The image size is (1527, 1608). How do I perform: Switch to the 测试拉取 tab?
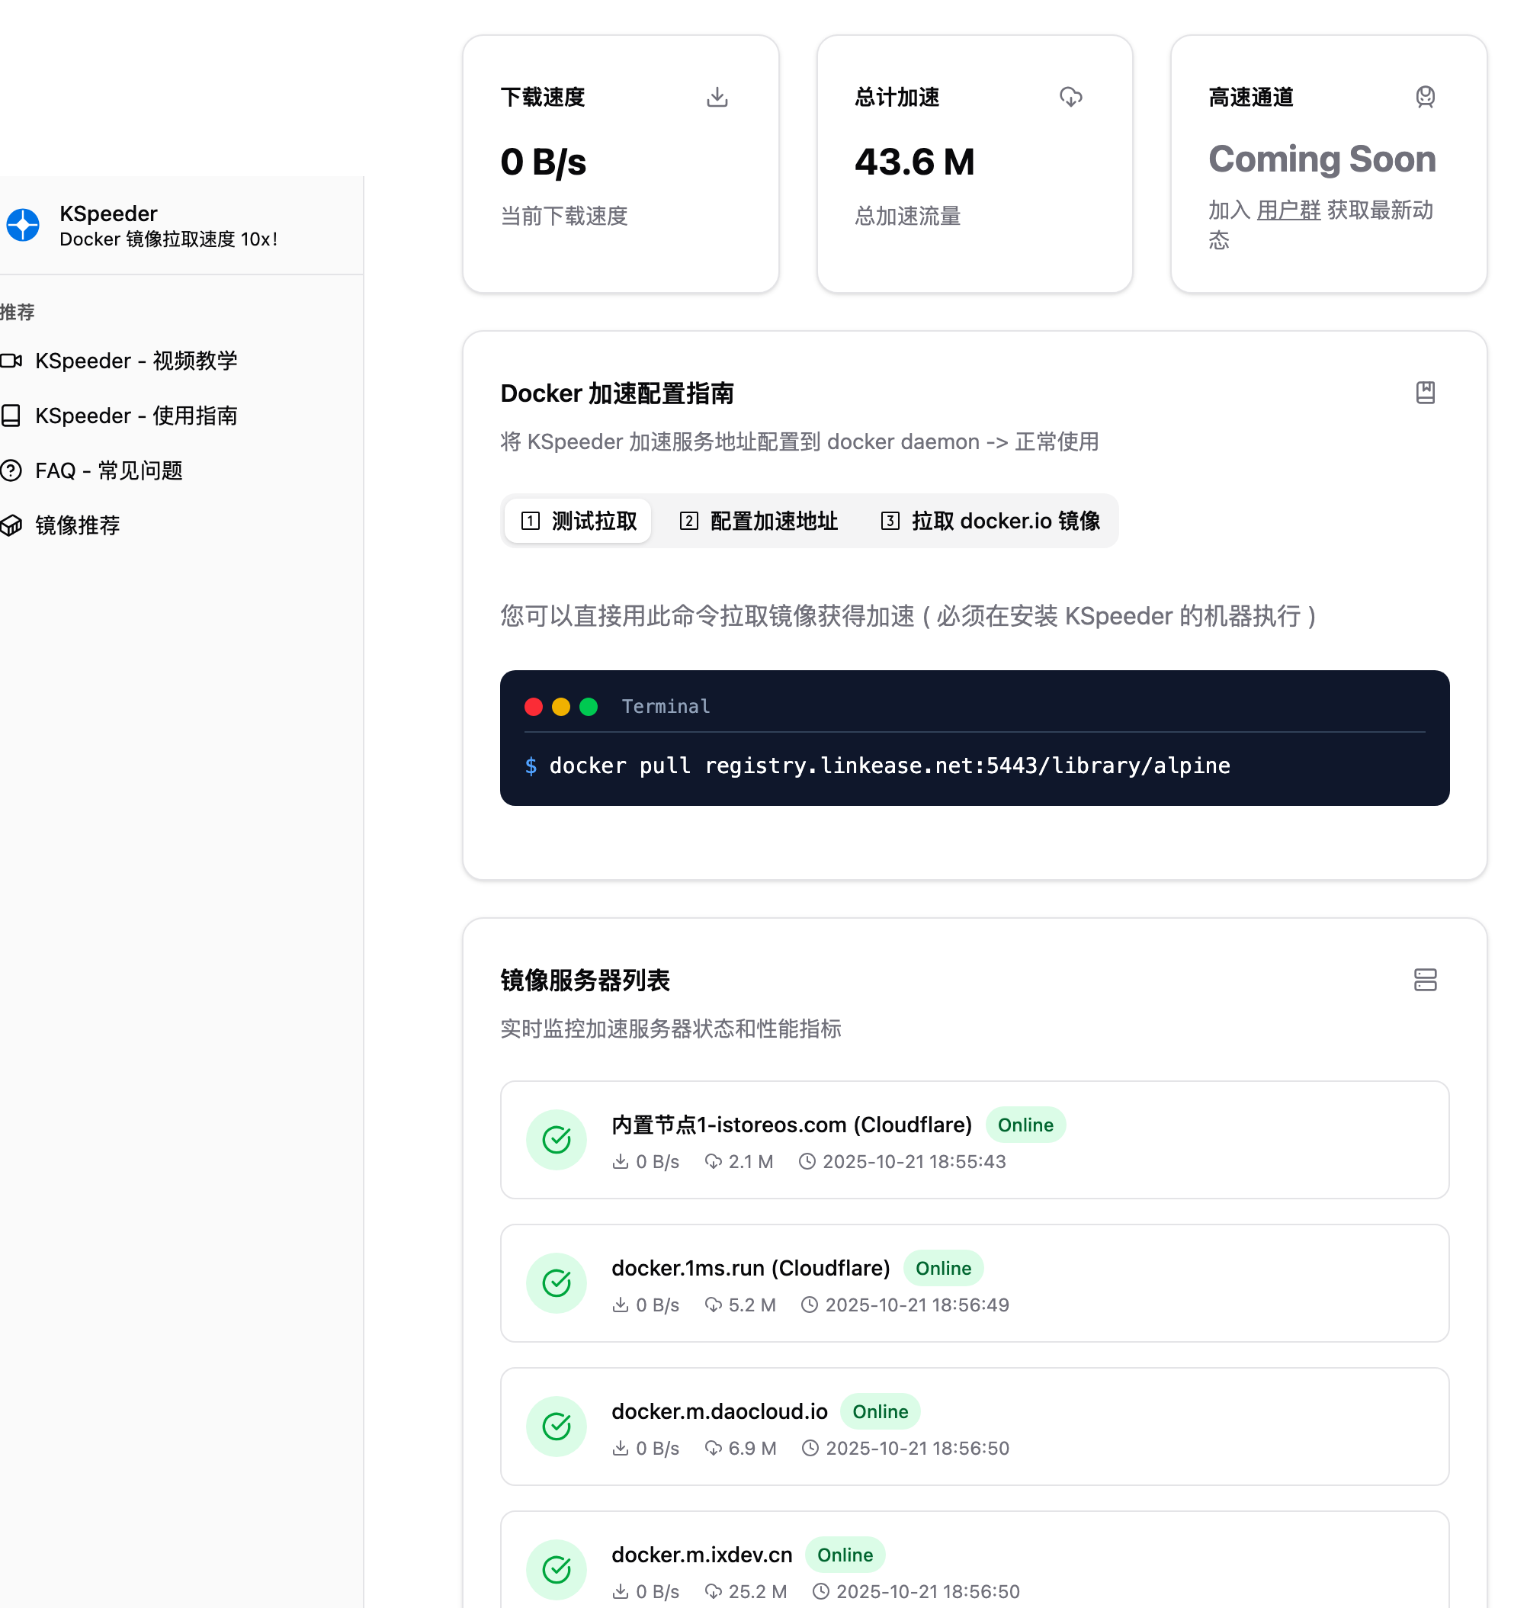click(x=578, y=521)
